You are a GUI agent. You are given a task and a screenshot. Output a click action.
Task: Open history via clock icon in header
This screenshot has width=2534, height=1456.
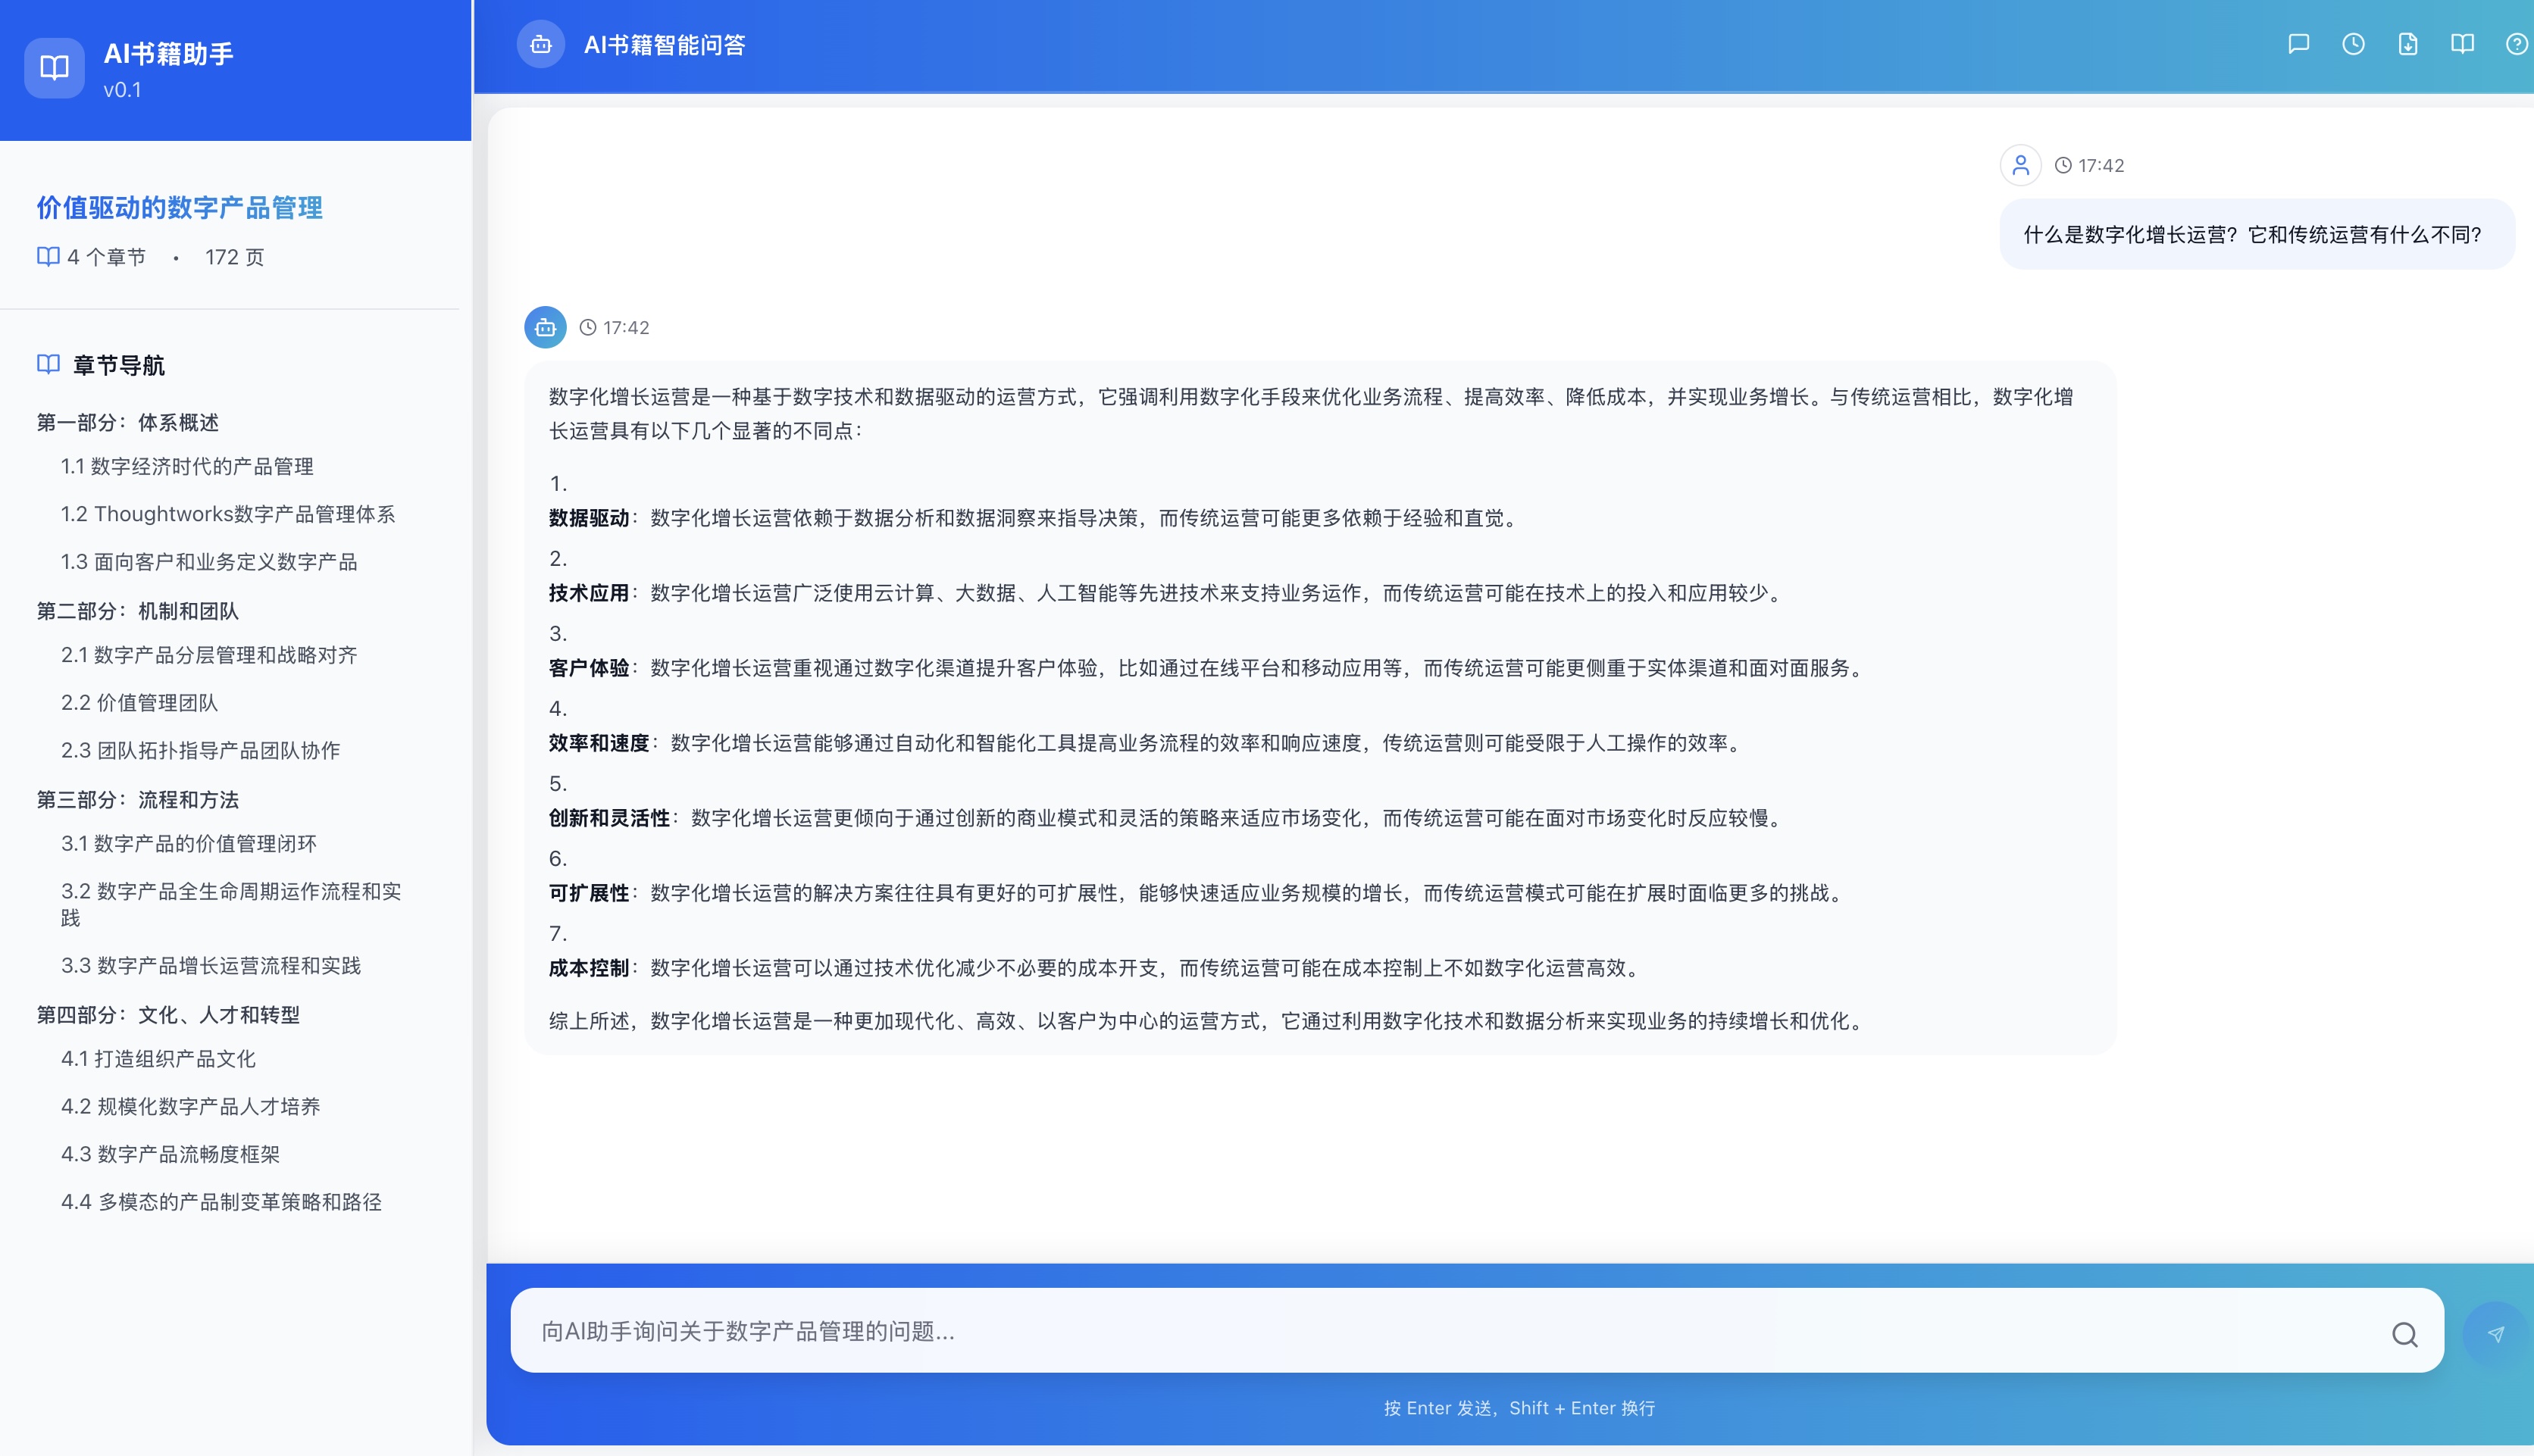click(2353, 44)
